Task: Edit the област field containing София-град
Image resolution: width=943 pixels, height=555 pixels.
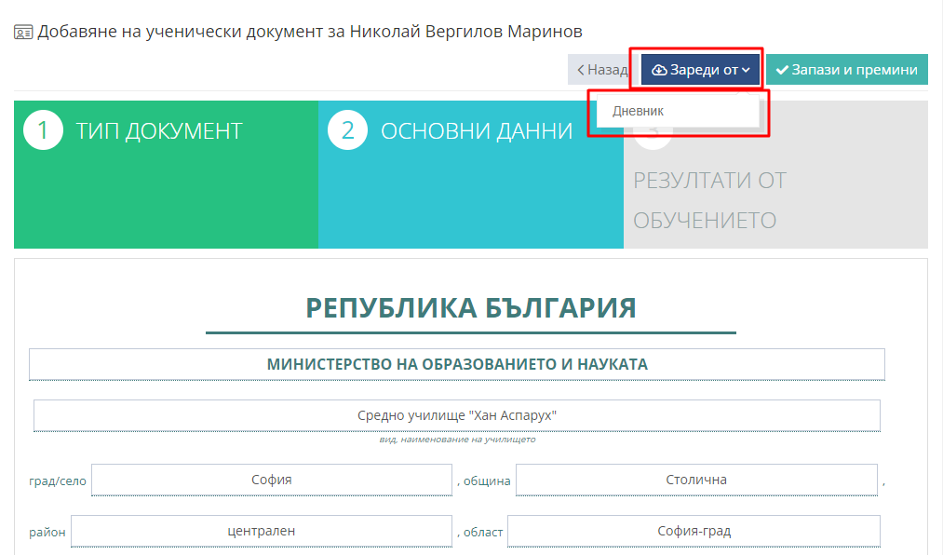Action: 694,531
